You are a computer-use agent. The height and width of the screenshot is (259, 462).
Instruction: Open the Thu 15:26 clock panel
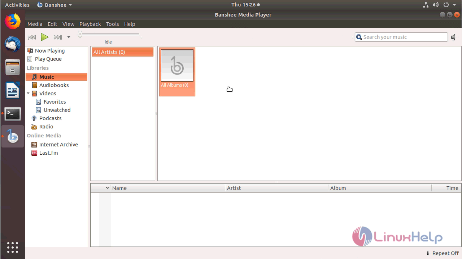coord(245,5)
